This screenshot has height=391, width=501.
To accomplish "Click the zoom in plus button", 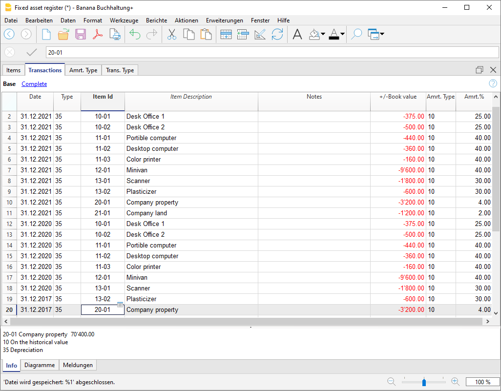I will 455,382.
